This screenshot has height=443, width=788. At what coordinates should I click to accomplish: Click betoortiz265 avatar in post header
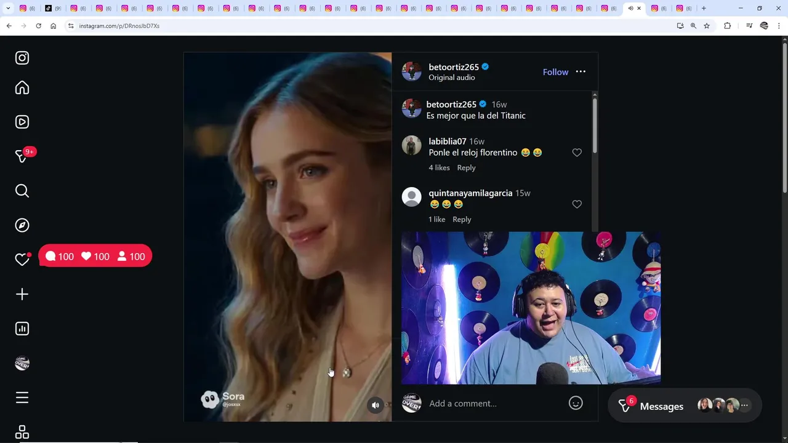pos(411,71)
